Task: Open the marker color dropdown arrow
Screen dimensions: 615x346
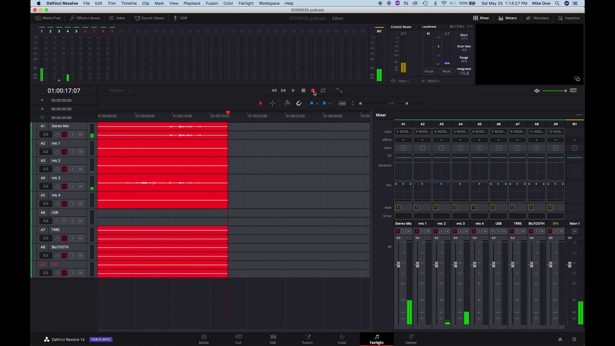Action: tap(330, 103)
